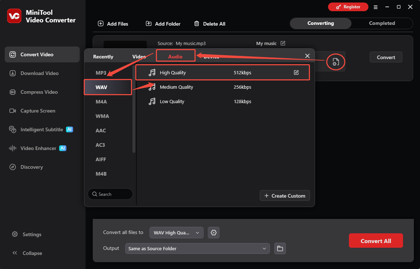Click the Capture Screen camera icon
Image resolution: width=420 pixels, height=269 pixels.
click(x=13, y=111)
